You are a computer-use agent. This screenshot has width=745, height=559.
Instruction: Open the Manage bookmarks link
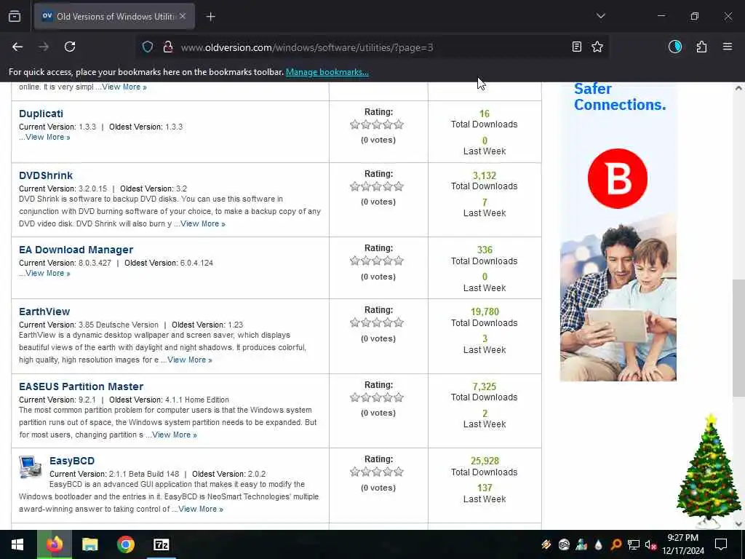(x=327, y=72)
